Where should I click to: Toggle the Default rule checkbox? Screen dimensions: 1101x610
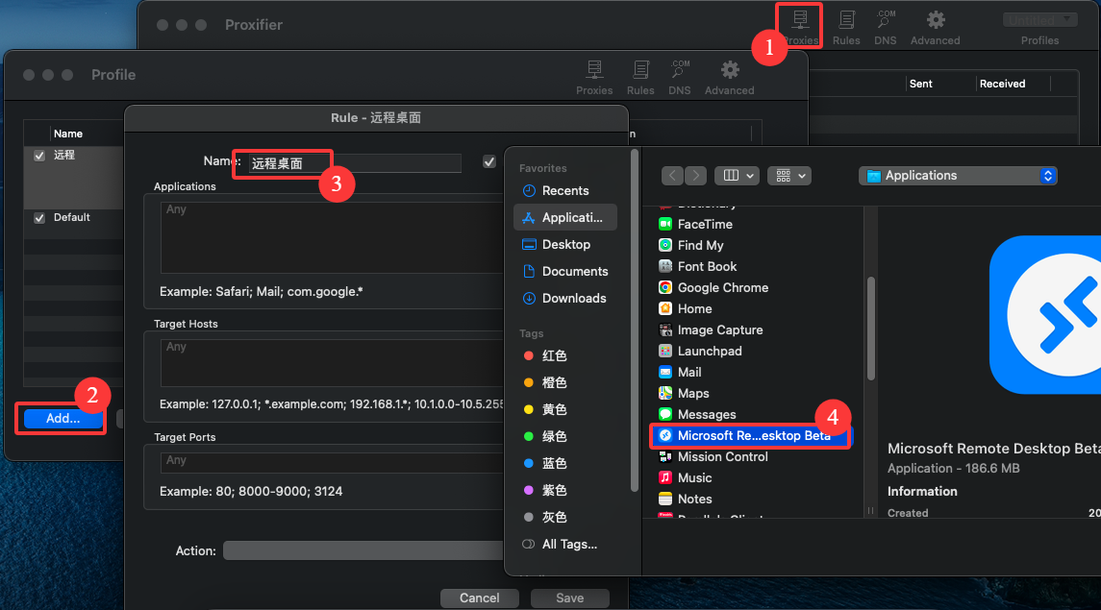[39, 218]
